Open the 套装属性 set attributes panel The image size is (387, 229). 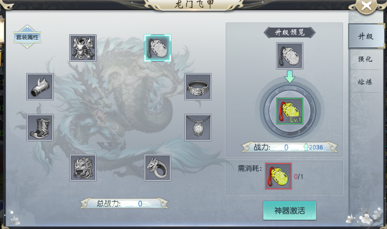(27, 37)
